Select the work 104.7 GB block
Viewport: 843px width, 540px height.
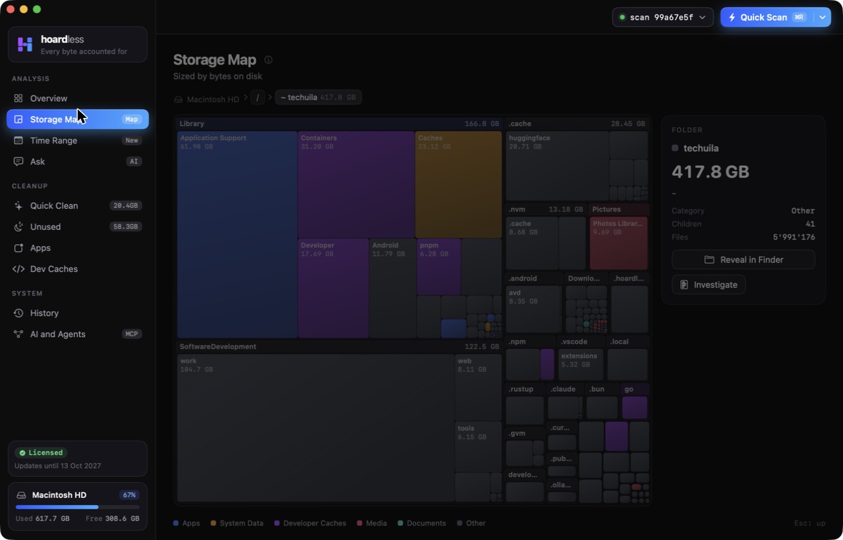click(x=315, y=428)
